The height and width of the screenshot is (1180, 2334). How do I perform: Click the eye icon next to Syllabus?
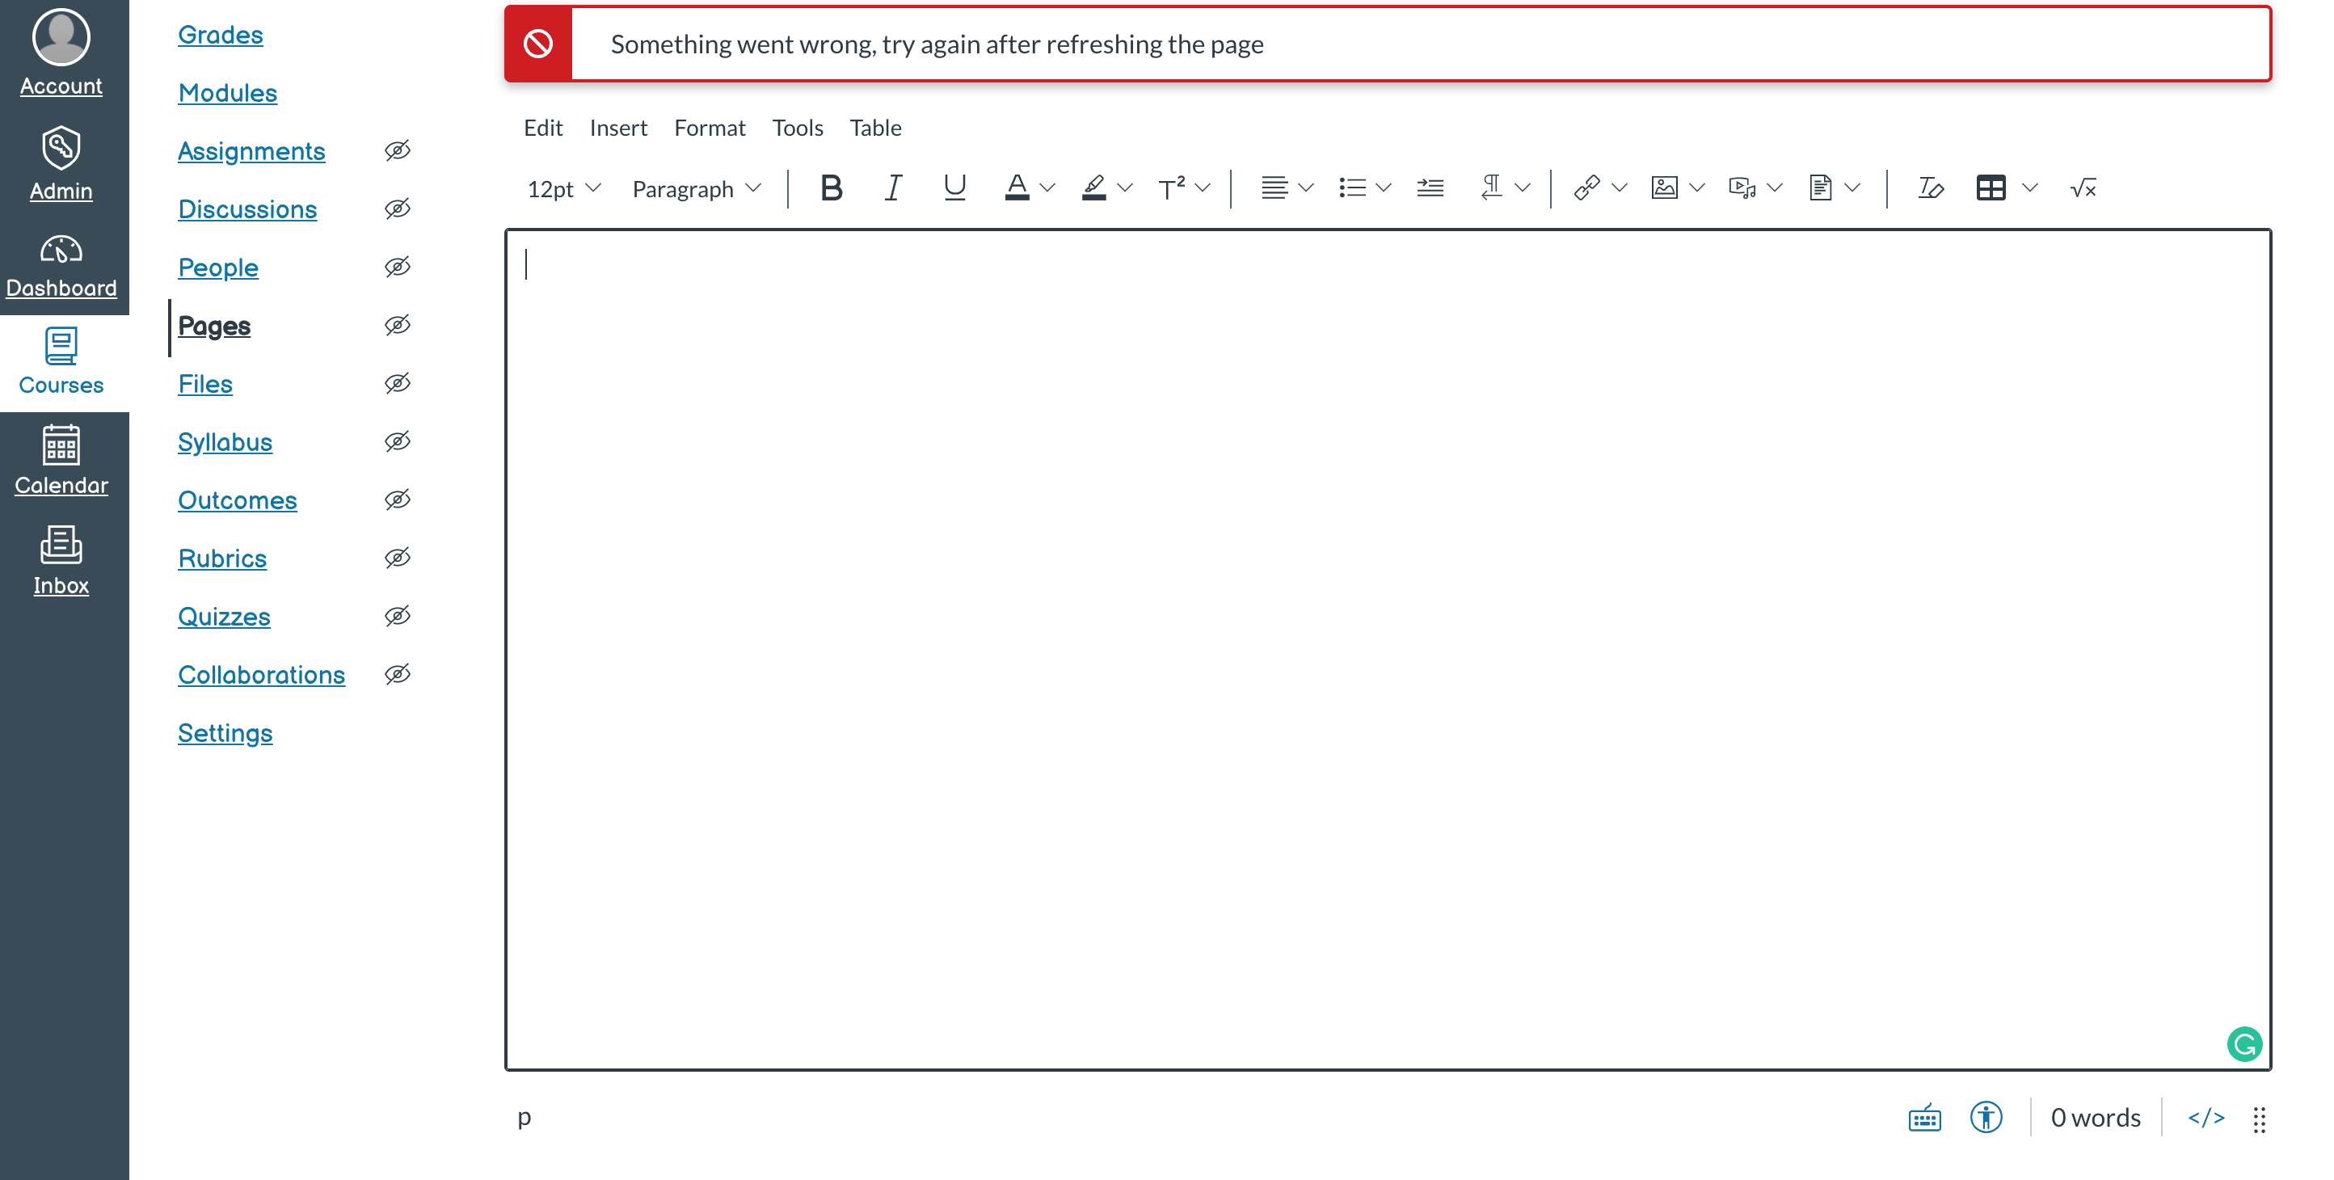pos(397,441)
